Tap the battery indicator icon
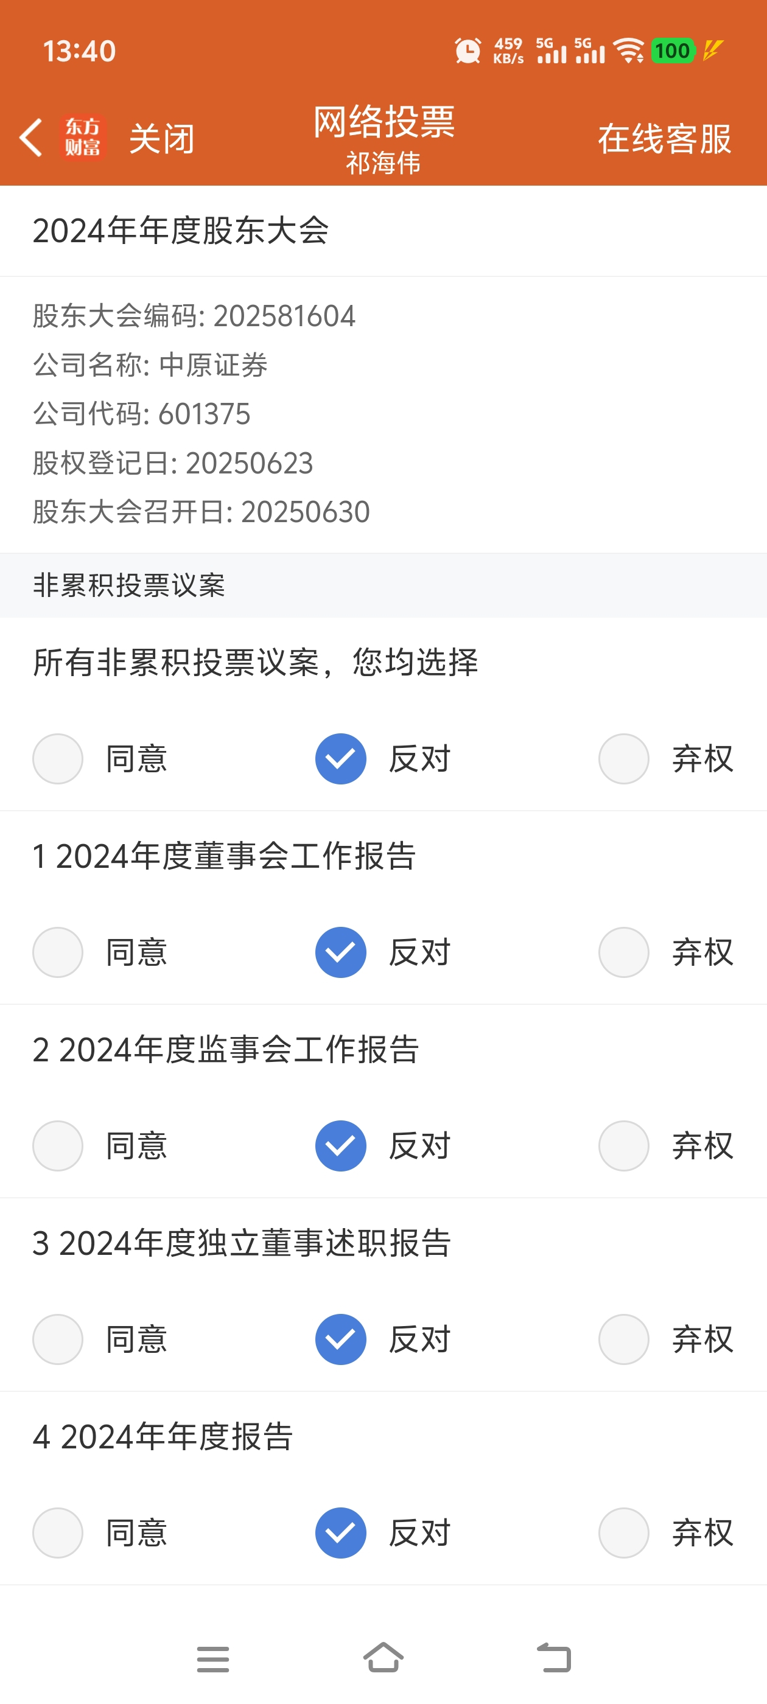The height and width of the screenshot is (1704, 767). [673, 51]
